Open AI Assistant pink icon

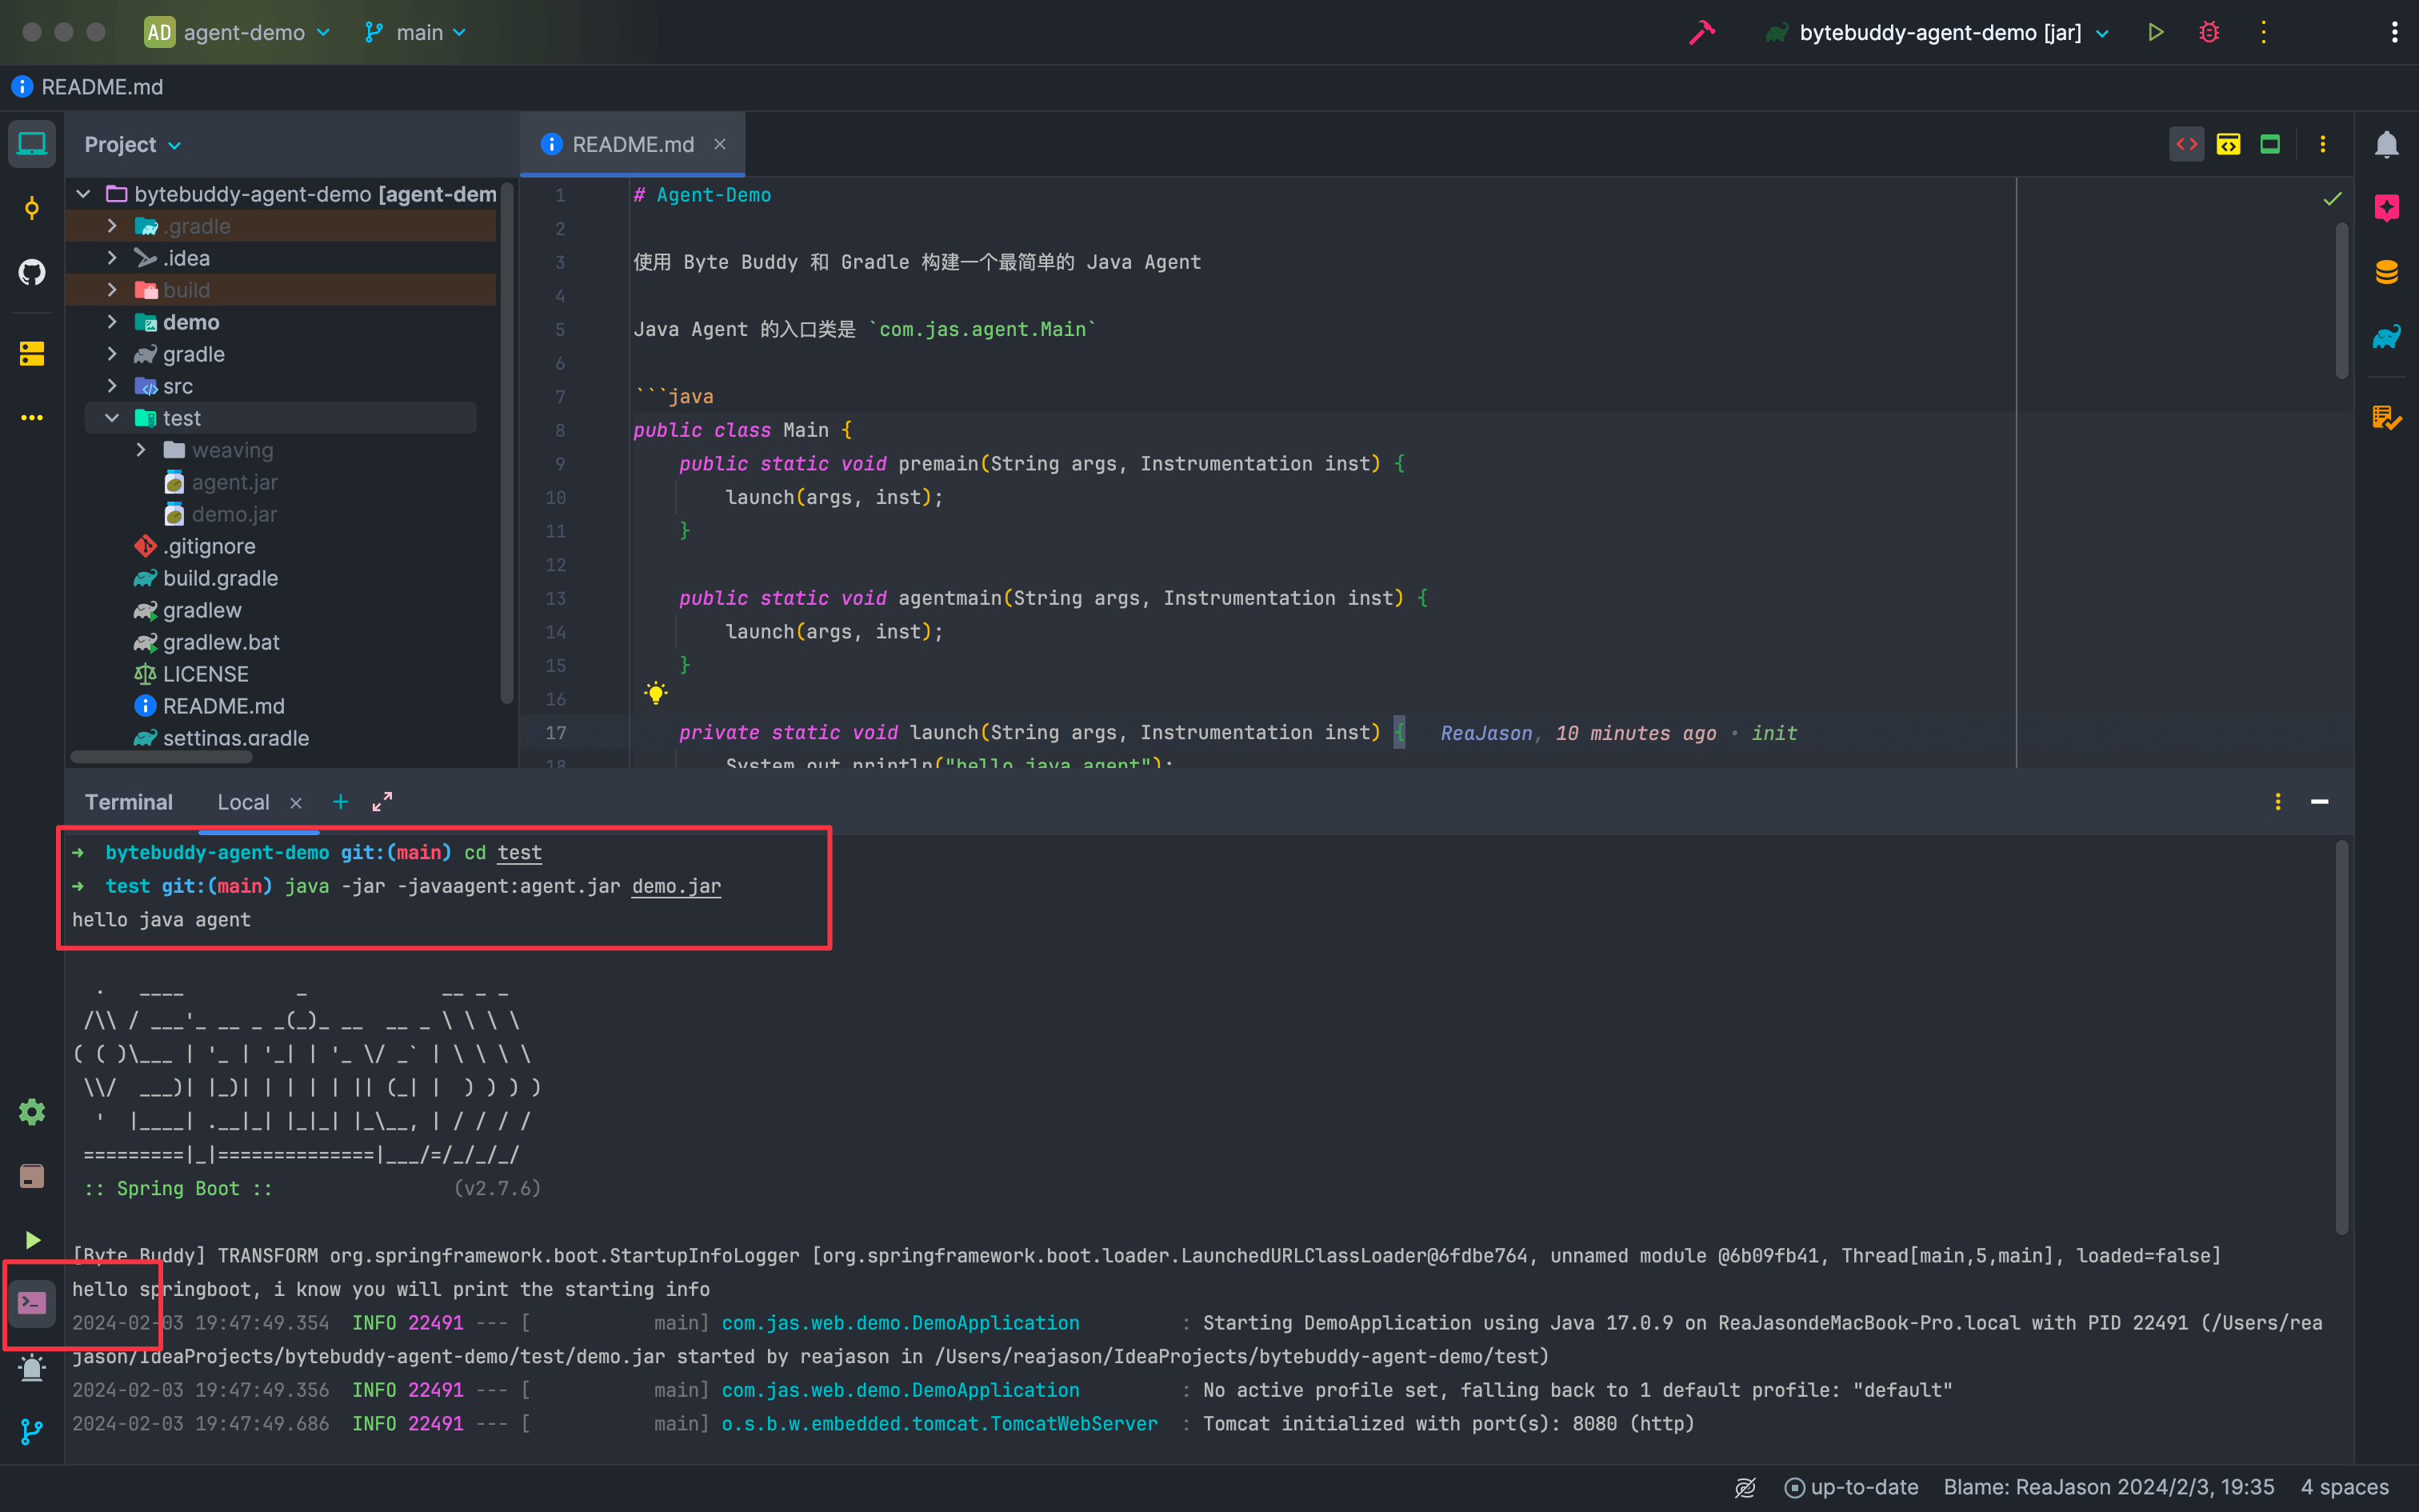point(2386,208)
